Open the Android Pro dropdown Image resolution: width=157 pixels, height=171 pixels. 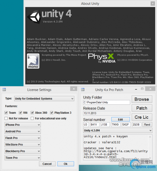click(x=23, y=131)
